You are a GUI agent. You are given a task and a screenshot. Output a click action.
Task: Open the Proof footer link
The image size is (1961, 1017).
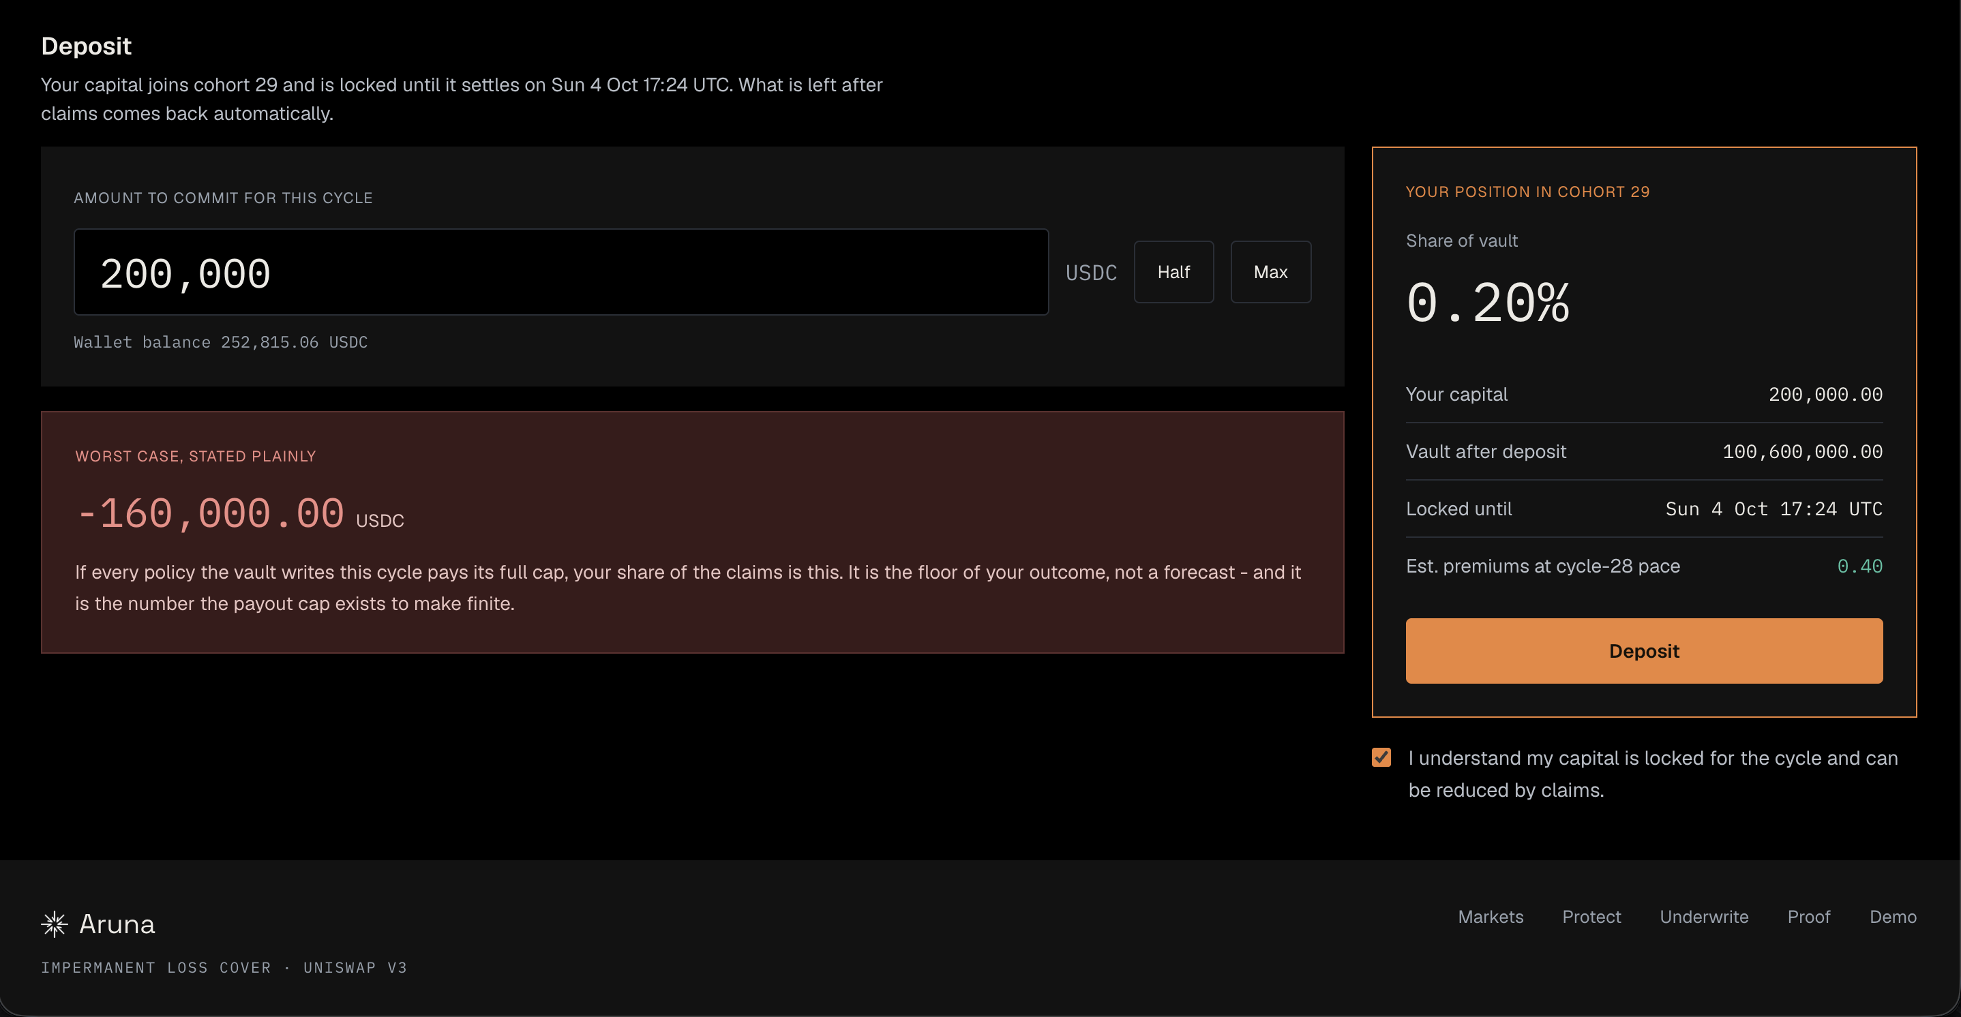point(1809,917)
